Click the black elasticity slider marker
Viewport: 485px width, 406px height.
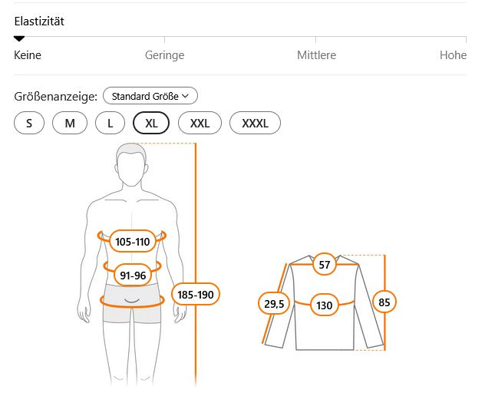[19, 38]
